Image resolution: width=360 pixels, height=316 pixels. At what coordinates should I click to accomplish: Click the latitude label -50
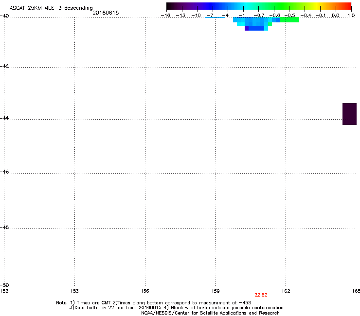pyautogui.click(x=4, y=285)
